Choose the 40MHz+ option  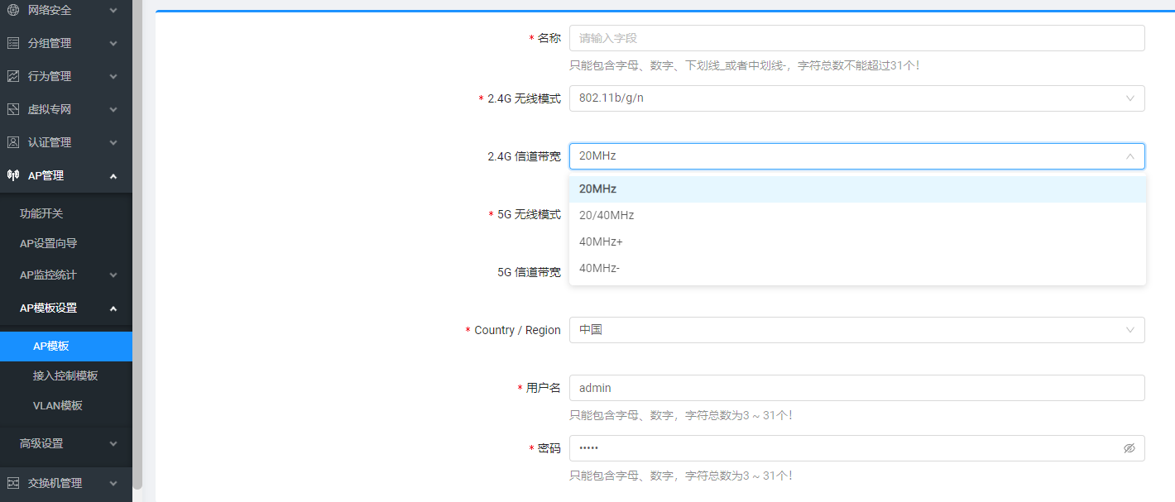[601, 241]
